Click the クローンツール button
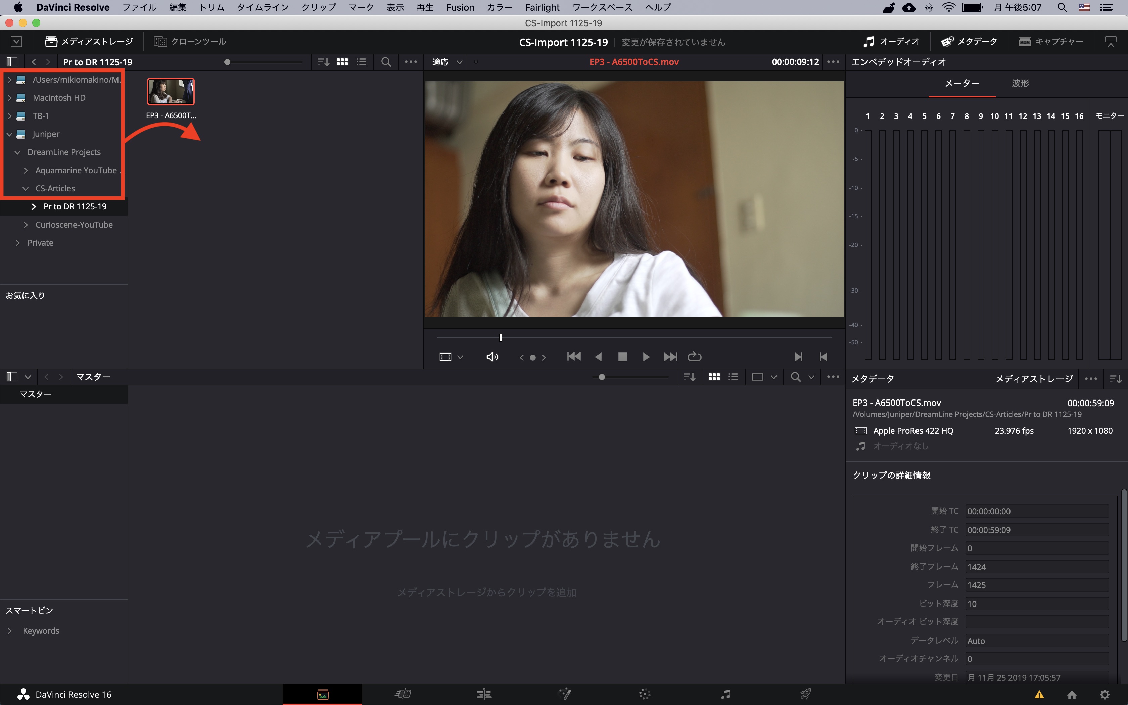1128x705 pixels. point(190,42)
